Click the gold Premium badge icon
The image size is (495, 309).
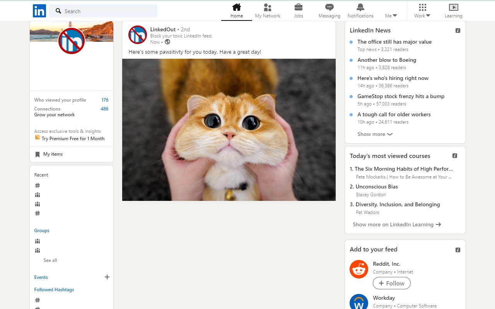(38, 138)
